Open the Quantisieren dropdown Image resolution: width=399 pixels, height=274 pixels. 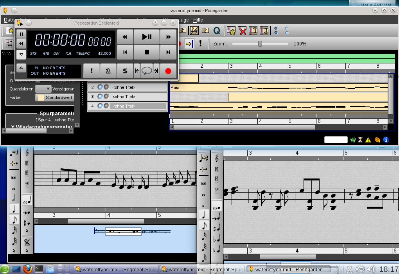tap(43, 89)
